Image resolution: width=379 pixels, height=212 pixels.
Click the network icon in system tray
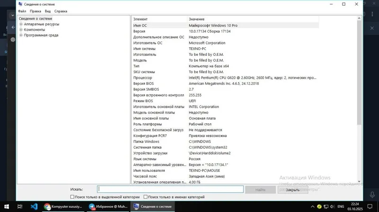tap(326, 206)
